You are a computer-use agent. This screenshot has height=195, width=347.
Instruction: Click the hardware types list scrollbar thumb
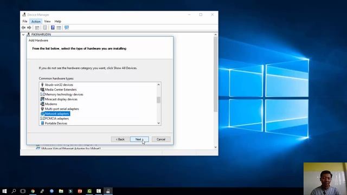(158, 100)
